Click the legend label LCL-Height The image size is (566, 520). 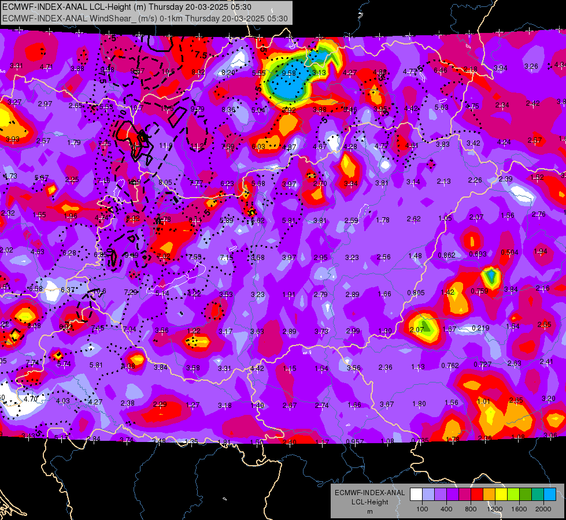click(x=369, y=502)
